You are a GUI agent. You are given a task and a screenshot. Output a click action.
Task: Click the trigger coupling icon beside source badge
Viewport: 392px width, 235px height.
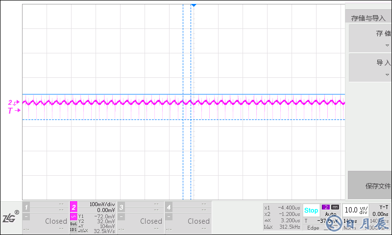pos(335,207)
